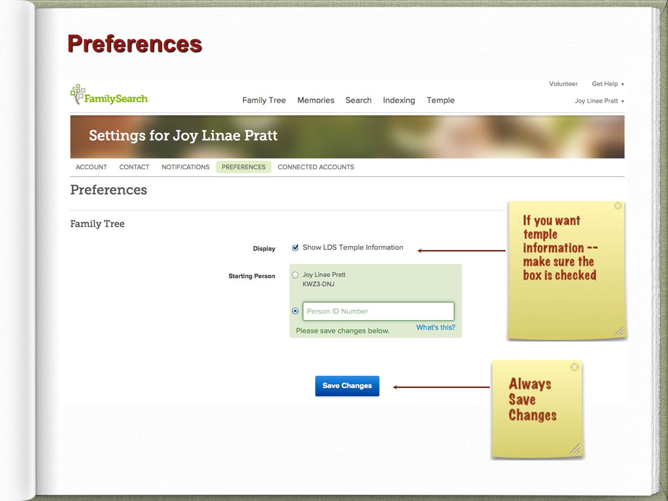Click the Volunteer link
Screen dimensions: 668x501
[x=563, y=84]
